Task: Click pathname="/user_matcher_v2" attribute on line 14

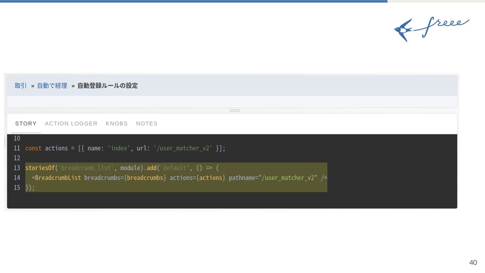Action: (273, 178)
